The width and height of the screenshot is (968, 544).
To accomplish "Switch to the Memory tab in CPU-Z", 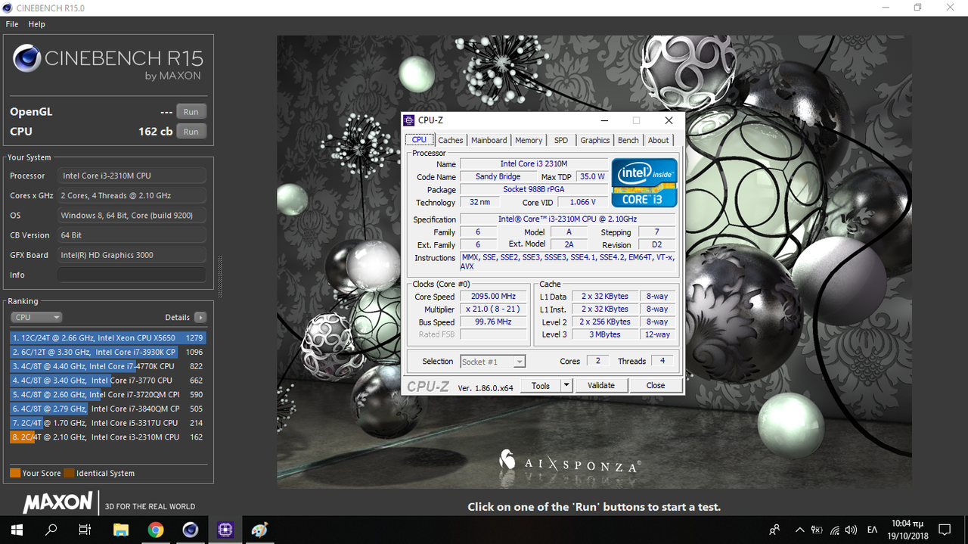I will 529,140.
